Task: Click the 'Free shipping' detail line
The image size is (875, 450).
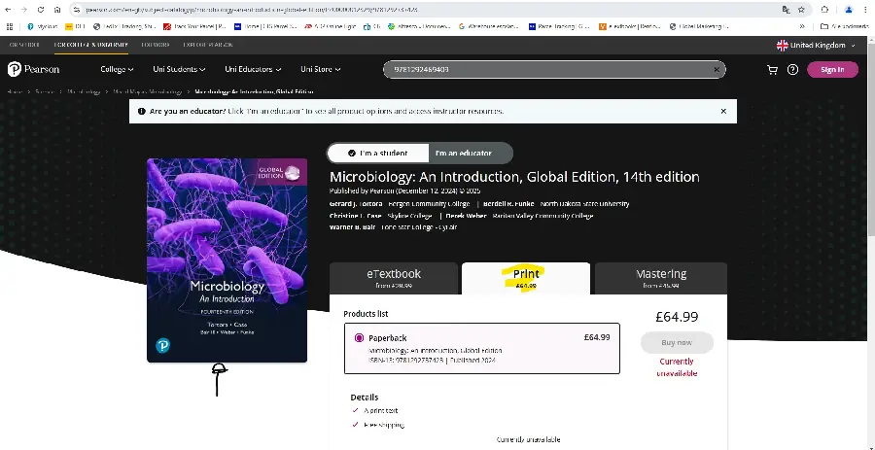Action: tap(384, 425)
